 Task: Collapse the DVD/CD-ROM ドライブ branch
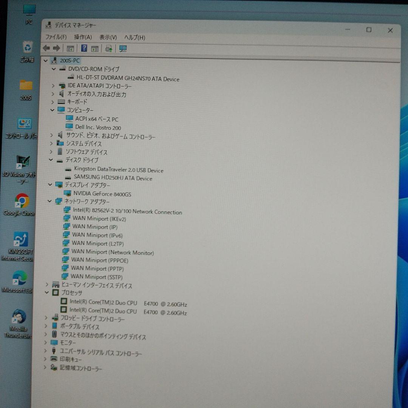click(x=54, y=69)
